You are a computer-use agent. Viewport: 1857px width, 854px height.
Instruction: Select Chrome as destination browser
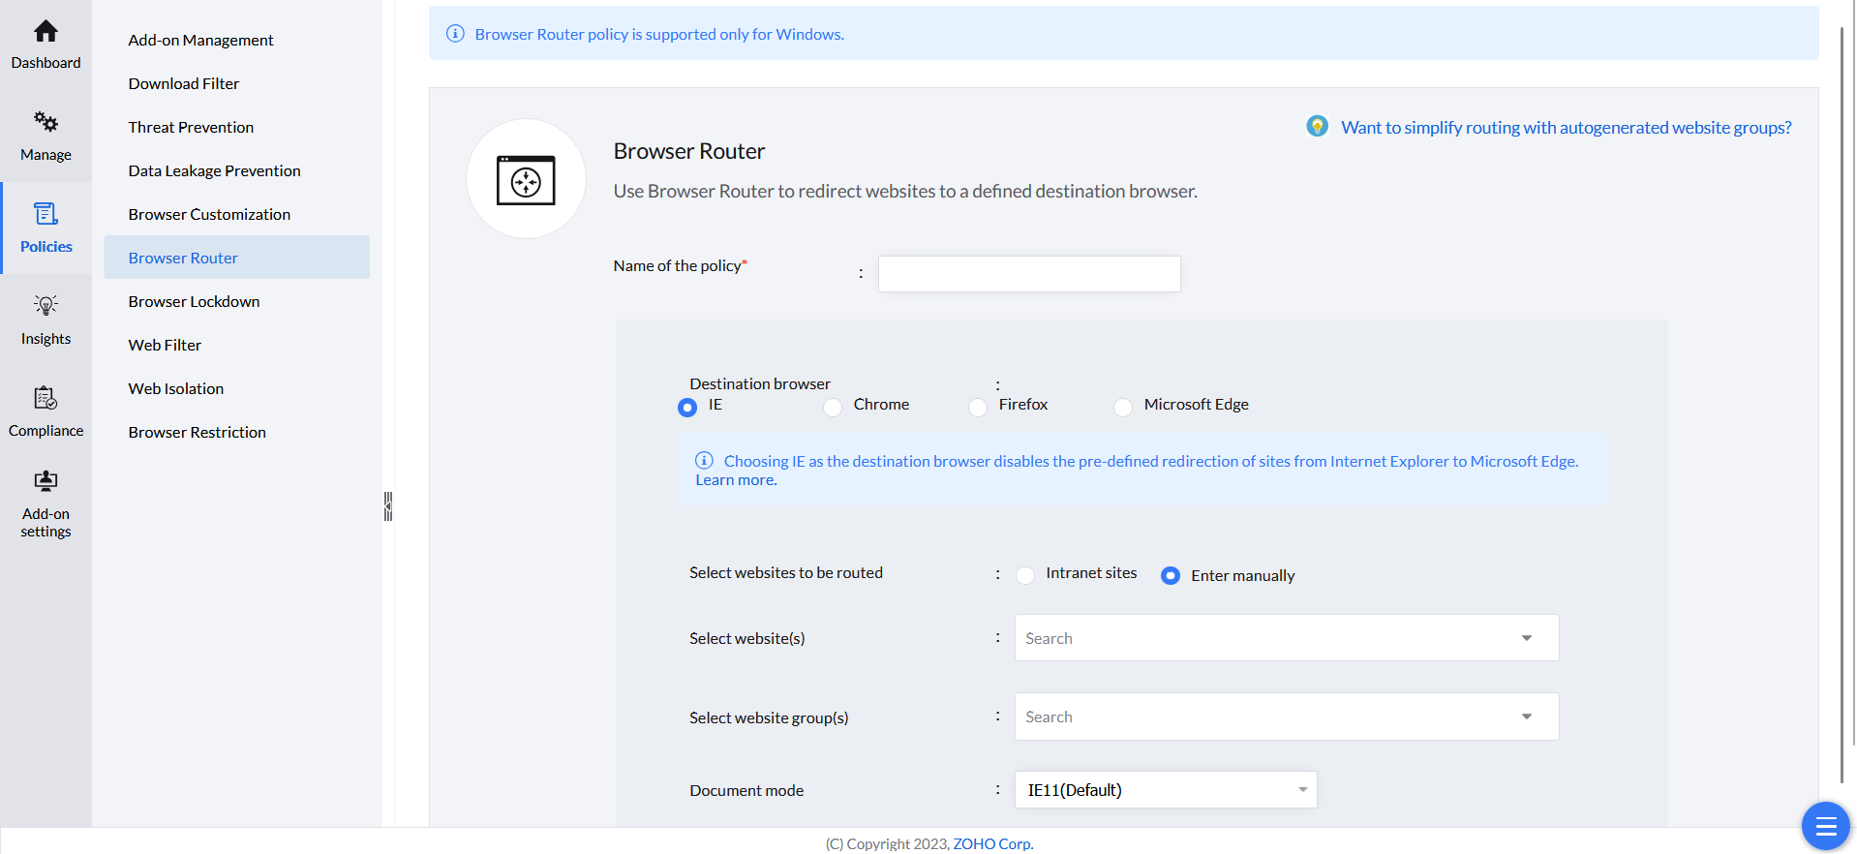(833, 408)
